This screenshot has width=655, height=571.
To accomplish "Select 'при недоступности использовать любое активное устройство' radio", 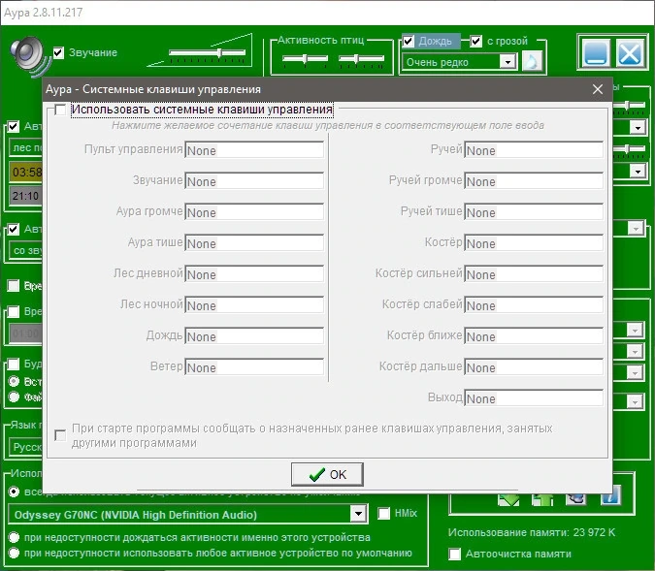I will coord(14,553).
